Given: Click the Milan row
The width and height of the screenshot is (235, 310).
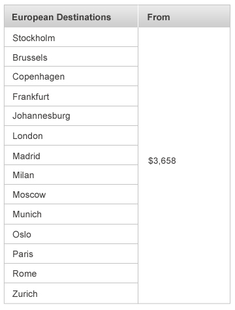Looking at the screenshot, I should coord(71,175).
